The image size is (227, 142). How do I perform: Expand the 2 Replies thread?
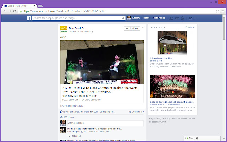pos(76,136)
